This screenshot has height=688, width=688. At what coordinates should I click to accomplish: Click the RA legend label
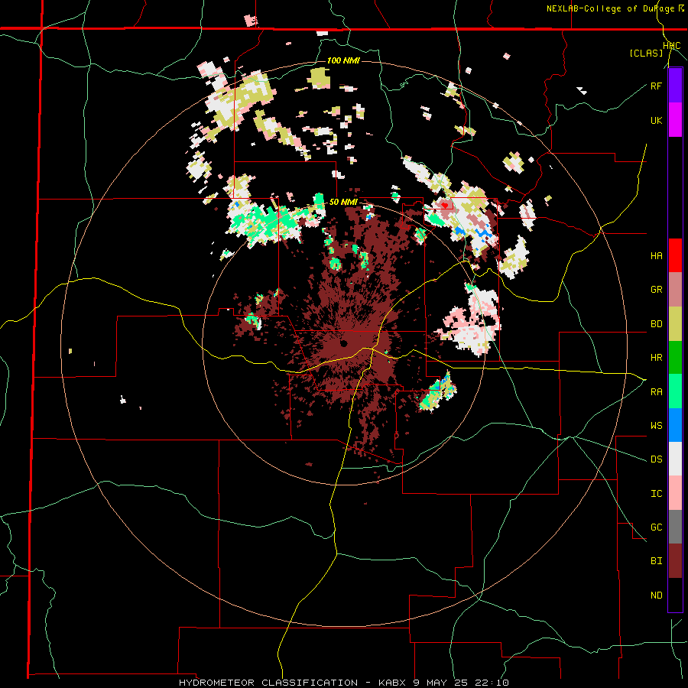[x=656, y=392]
